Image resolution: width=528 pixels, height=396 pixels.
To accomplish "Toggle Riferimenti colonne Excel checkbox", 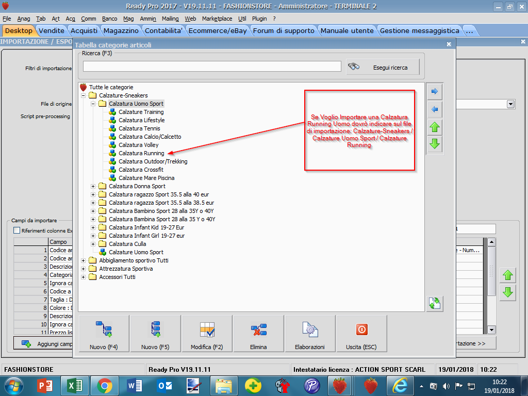I will pyautogui.click(x=16, y=230).
